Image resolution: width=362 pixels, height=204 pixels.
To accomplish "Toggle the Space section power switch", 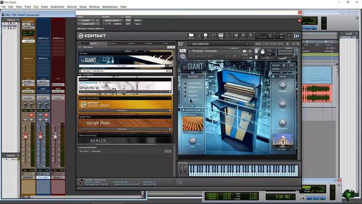I will tap(273, 76).
